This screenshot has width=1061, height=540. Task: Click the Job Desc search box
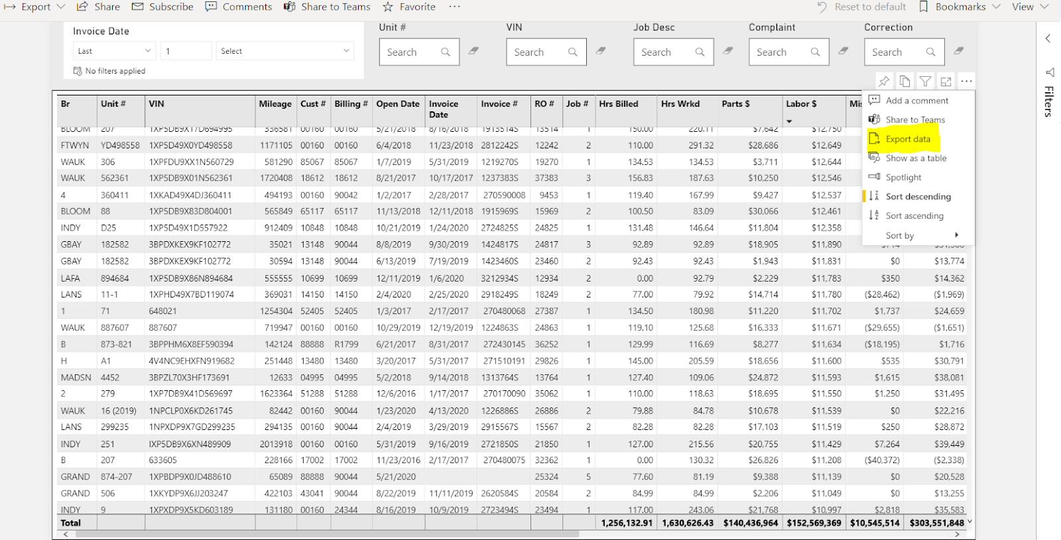coord(674,52)
